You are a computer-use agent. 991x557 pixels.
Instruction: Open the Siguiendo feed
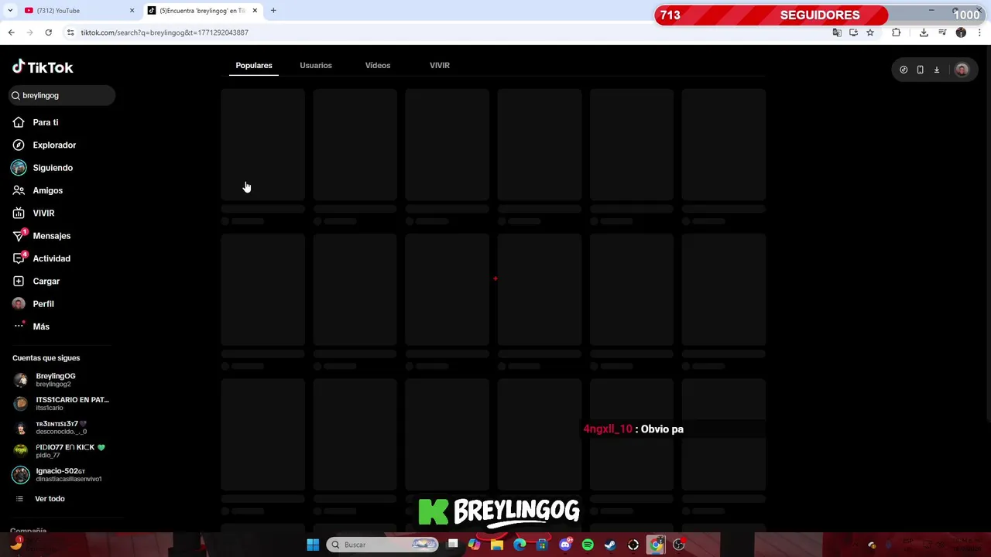43,168
